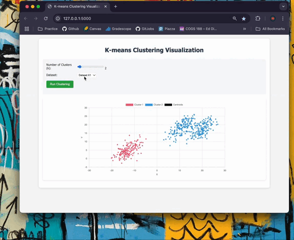Click the X axis label under the chart
Screen dimensions: 294x240
157,174
